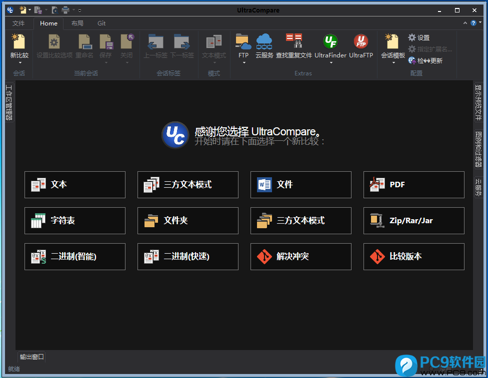Start a 二进制(快速) fast binary compare
The width and height of the screenshot is (488, 378).
click(188, 257)
